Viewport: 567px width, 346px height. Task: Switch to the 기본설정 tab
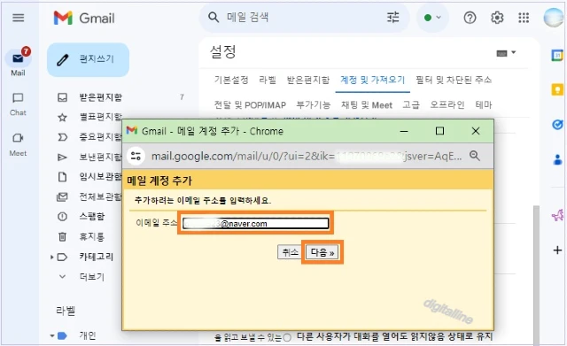pyautogui.click(x=231, y=80)
